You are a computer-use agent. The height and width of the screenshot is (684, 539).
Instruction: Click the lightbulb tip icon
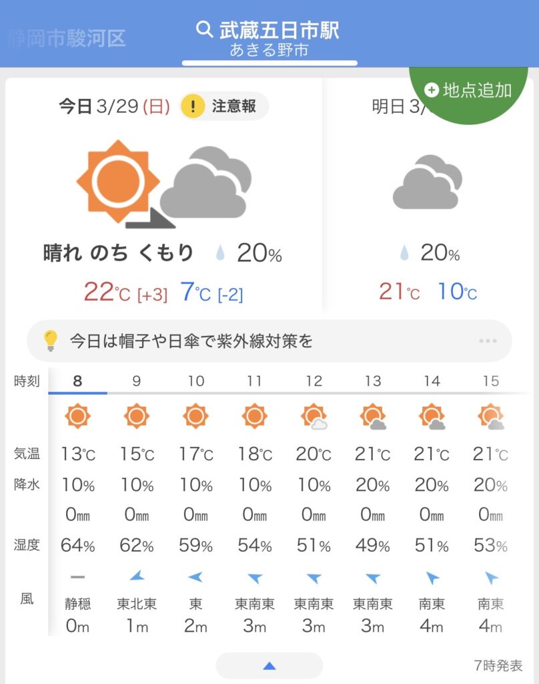[51, 341]
